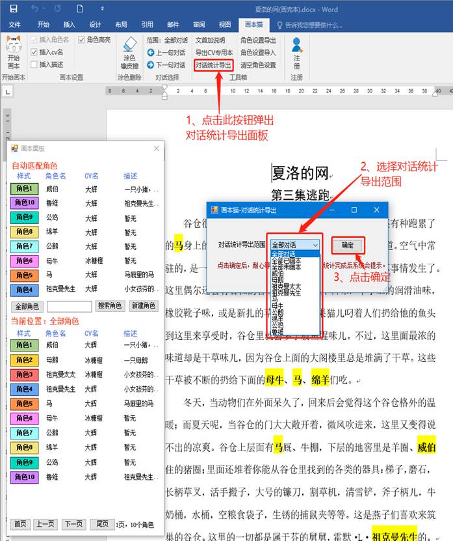
Task: Click yellow 角色2 swatch for 母鹅
Action: (24, 360)
